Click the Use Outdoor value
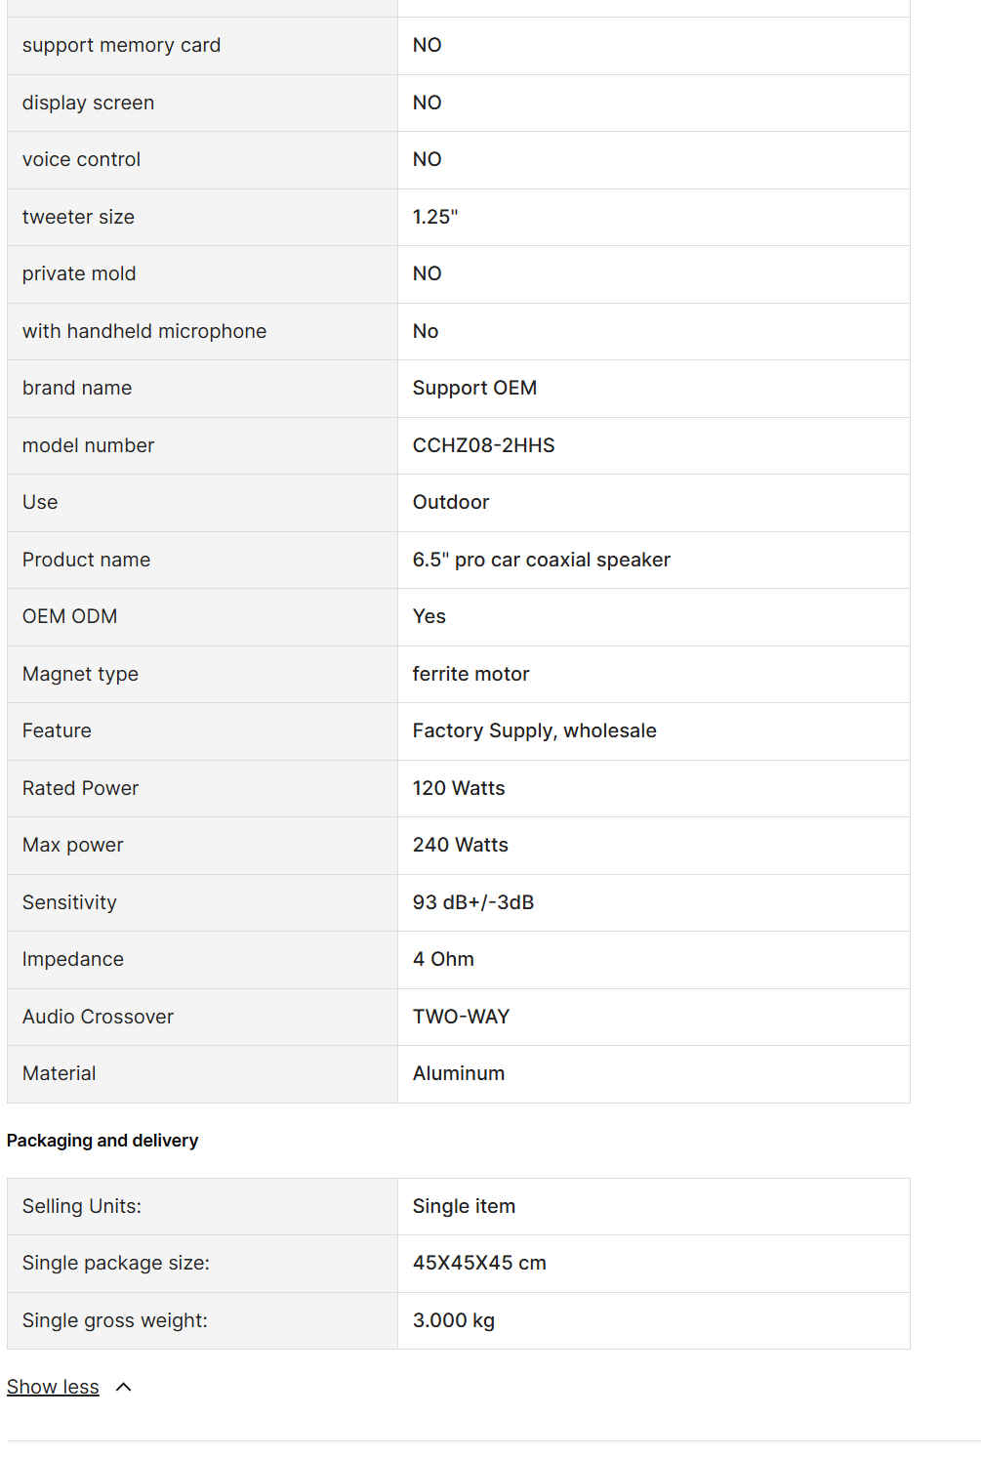Viewport: 981px width, 1458px height. 451,502
